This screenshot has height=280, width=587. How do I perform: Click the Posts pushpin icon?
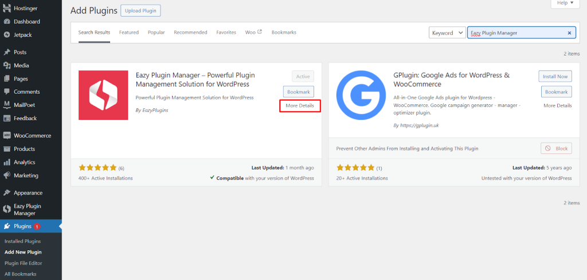pyautogui.click(x=7, y=52)
